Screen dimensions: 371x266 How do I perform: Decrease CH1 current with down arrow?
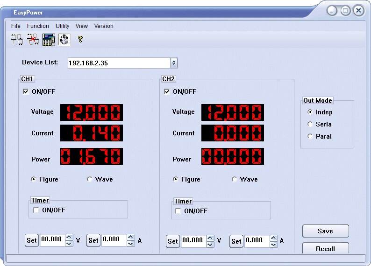pos(131,243)
